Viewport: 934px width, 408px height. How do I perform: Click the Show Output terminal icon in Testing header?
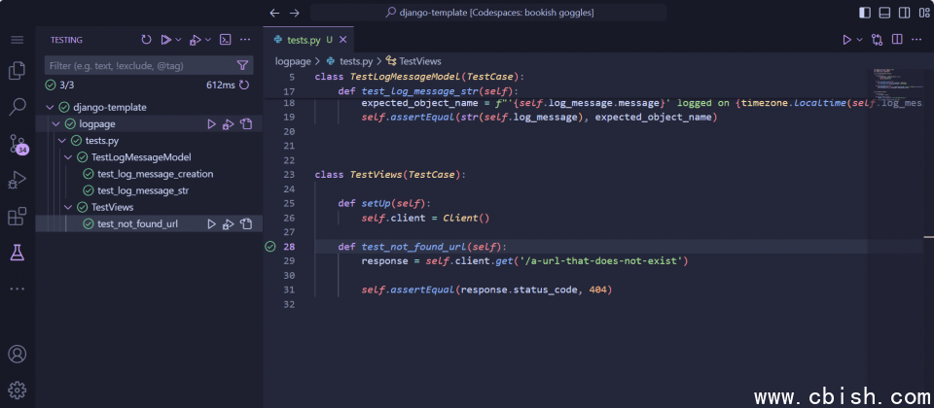(225, 40)
